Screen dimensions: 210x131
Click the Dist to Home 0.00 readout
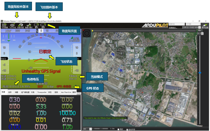(67, 100)
